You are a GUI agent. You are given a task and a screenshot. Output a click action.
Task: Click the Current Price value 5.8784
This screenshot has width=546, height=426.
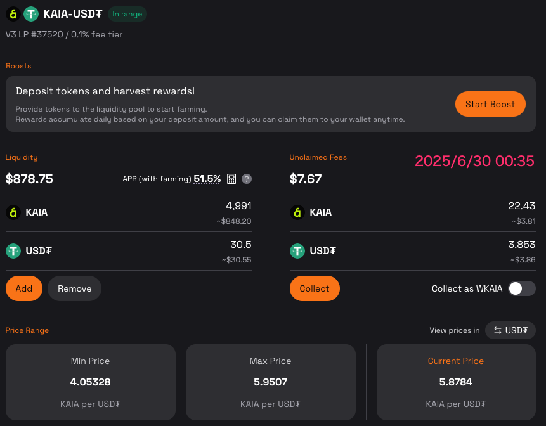(x=455, y=382)
